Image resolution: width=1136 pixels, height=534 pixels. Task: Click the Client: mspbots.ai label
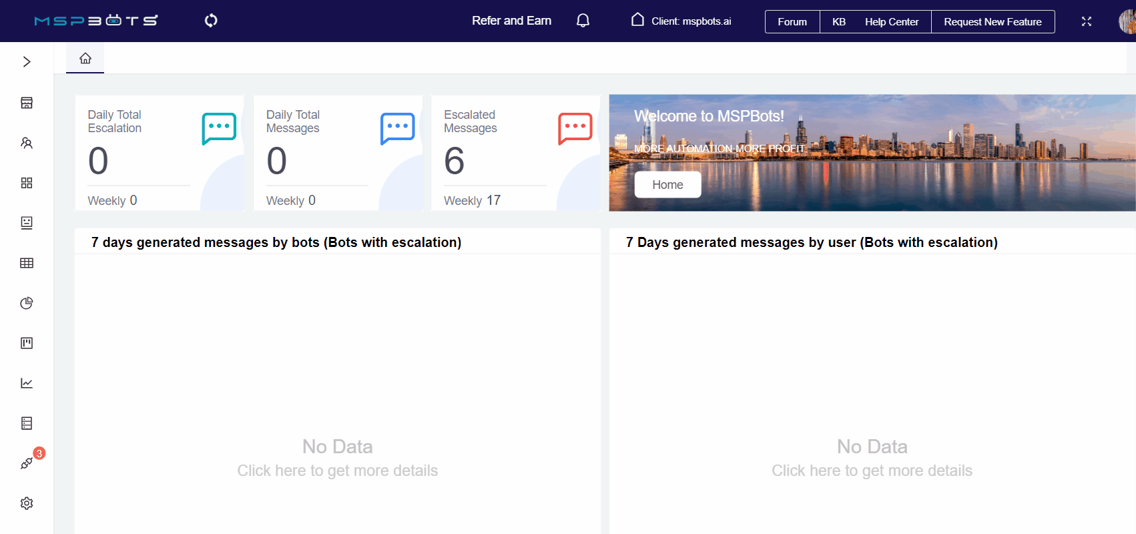click(691, 21)
